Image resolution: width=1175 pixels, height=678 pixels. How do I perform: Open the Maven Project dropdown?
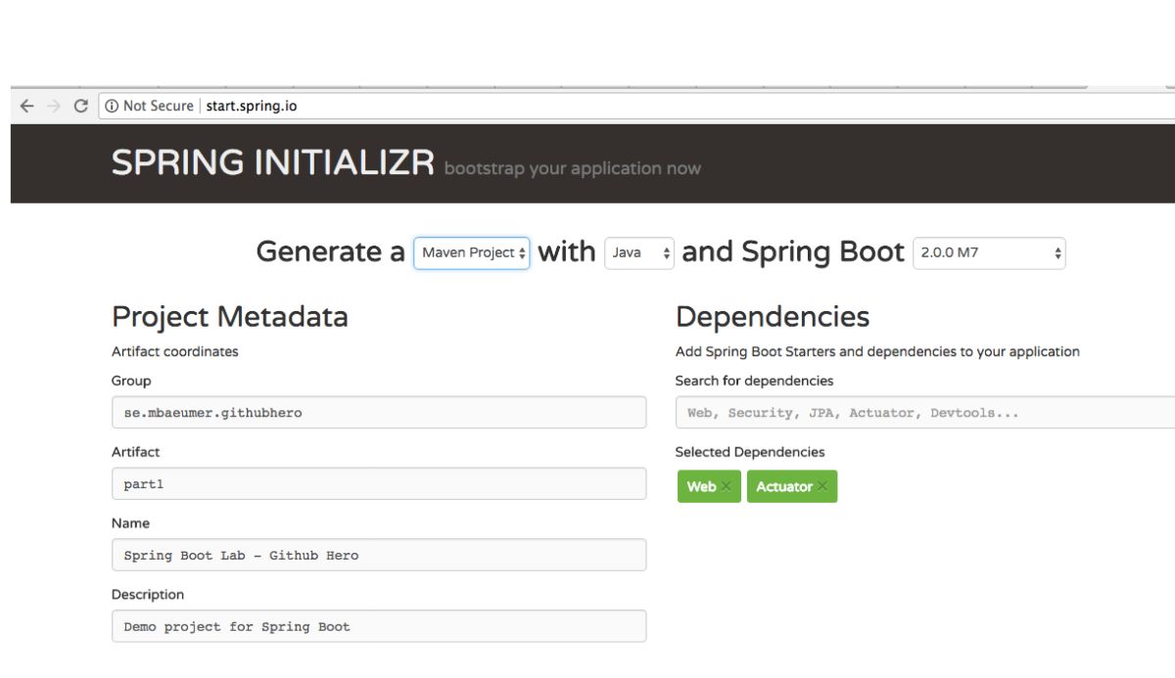click(472, 252)
